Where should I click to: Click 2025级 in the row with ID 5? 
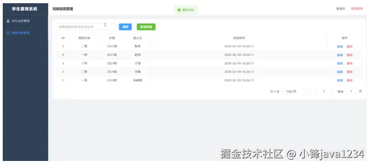(112, 46)
